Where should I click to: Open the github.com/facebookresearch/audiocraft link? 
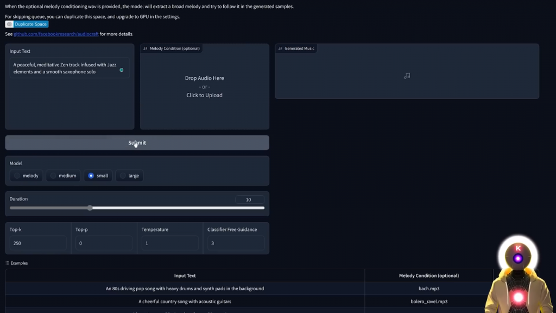click(x=56, y=34)
